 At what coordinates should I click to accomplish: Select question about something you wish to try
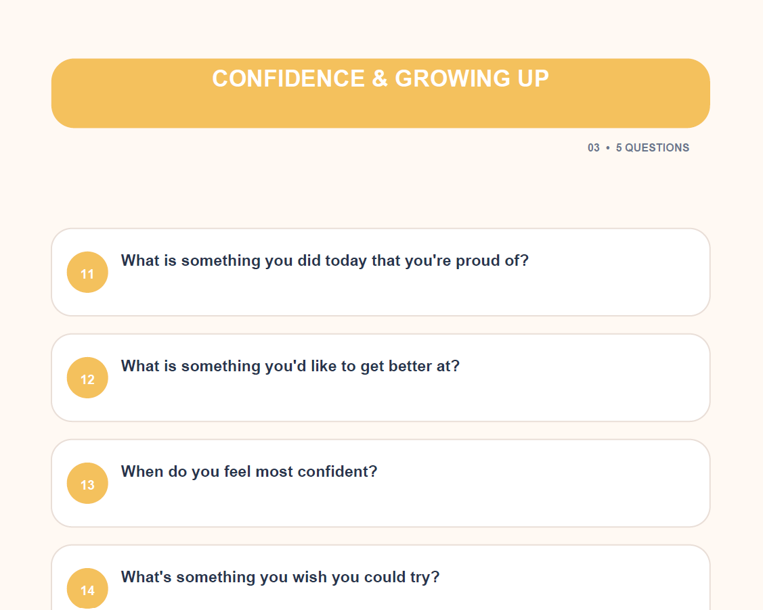click(x=280, y=578)
